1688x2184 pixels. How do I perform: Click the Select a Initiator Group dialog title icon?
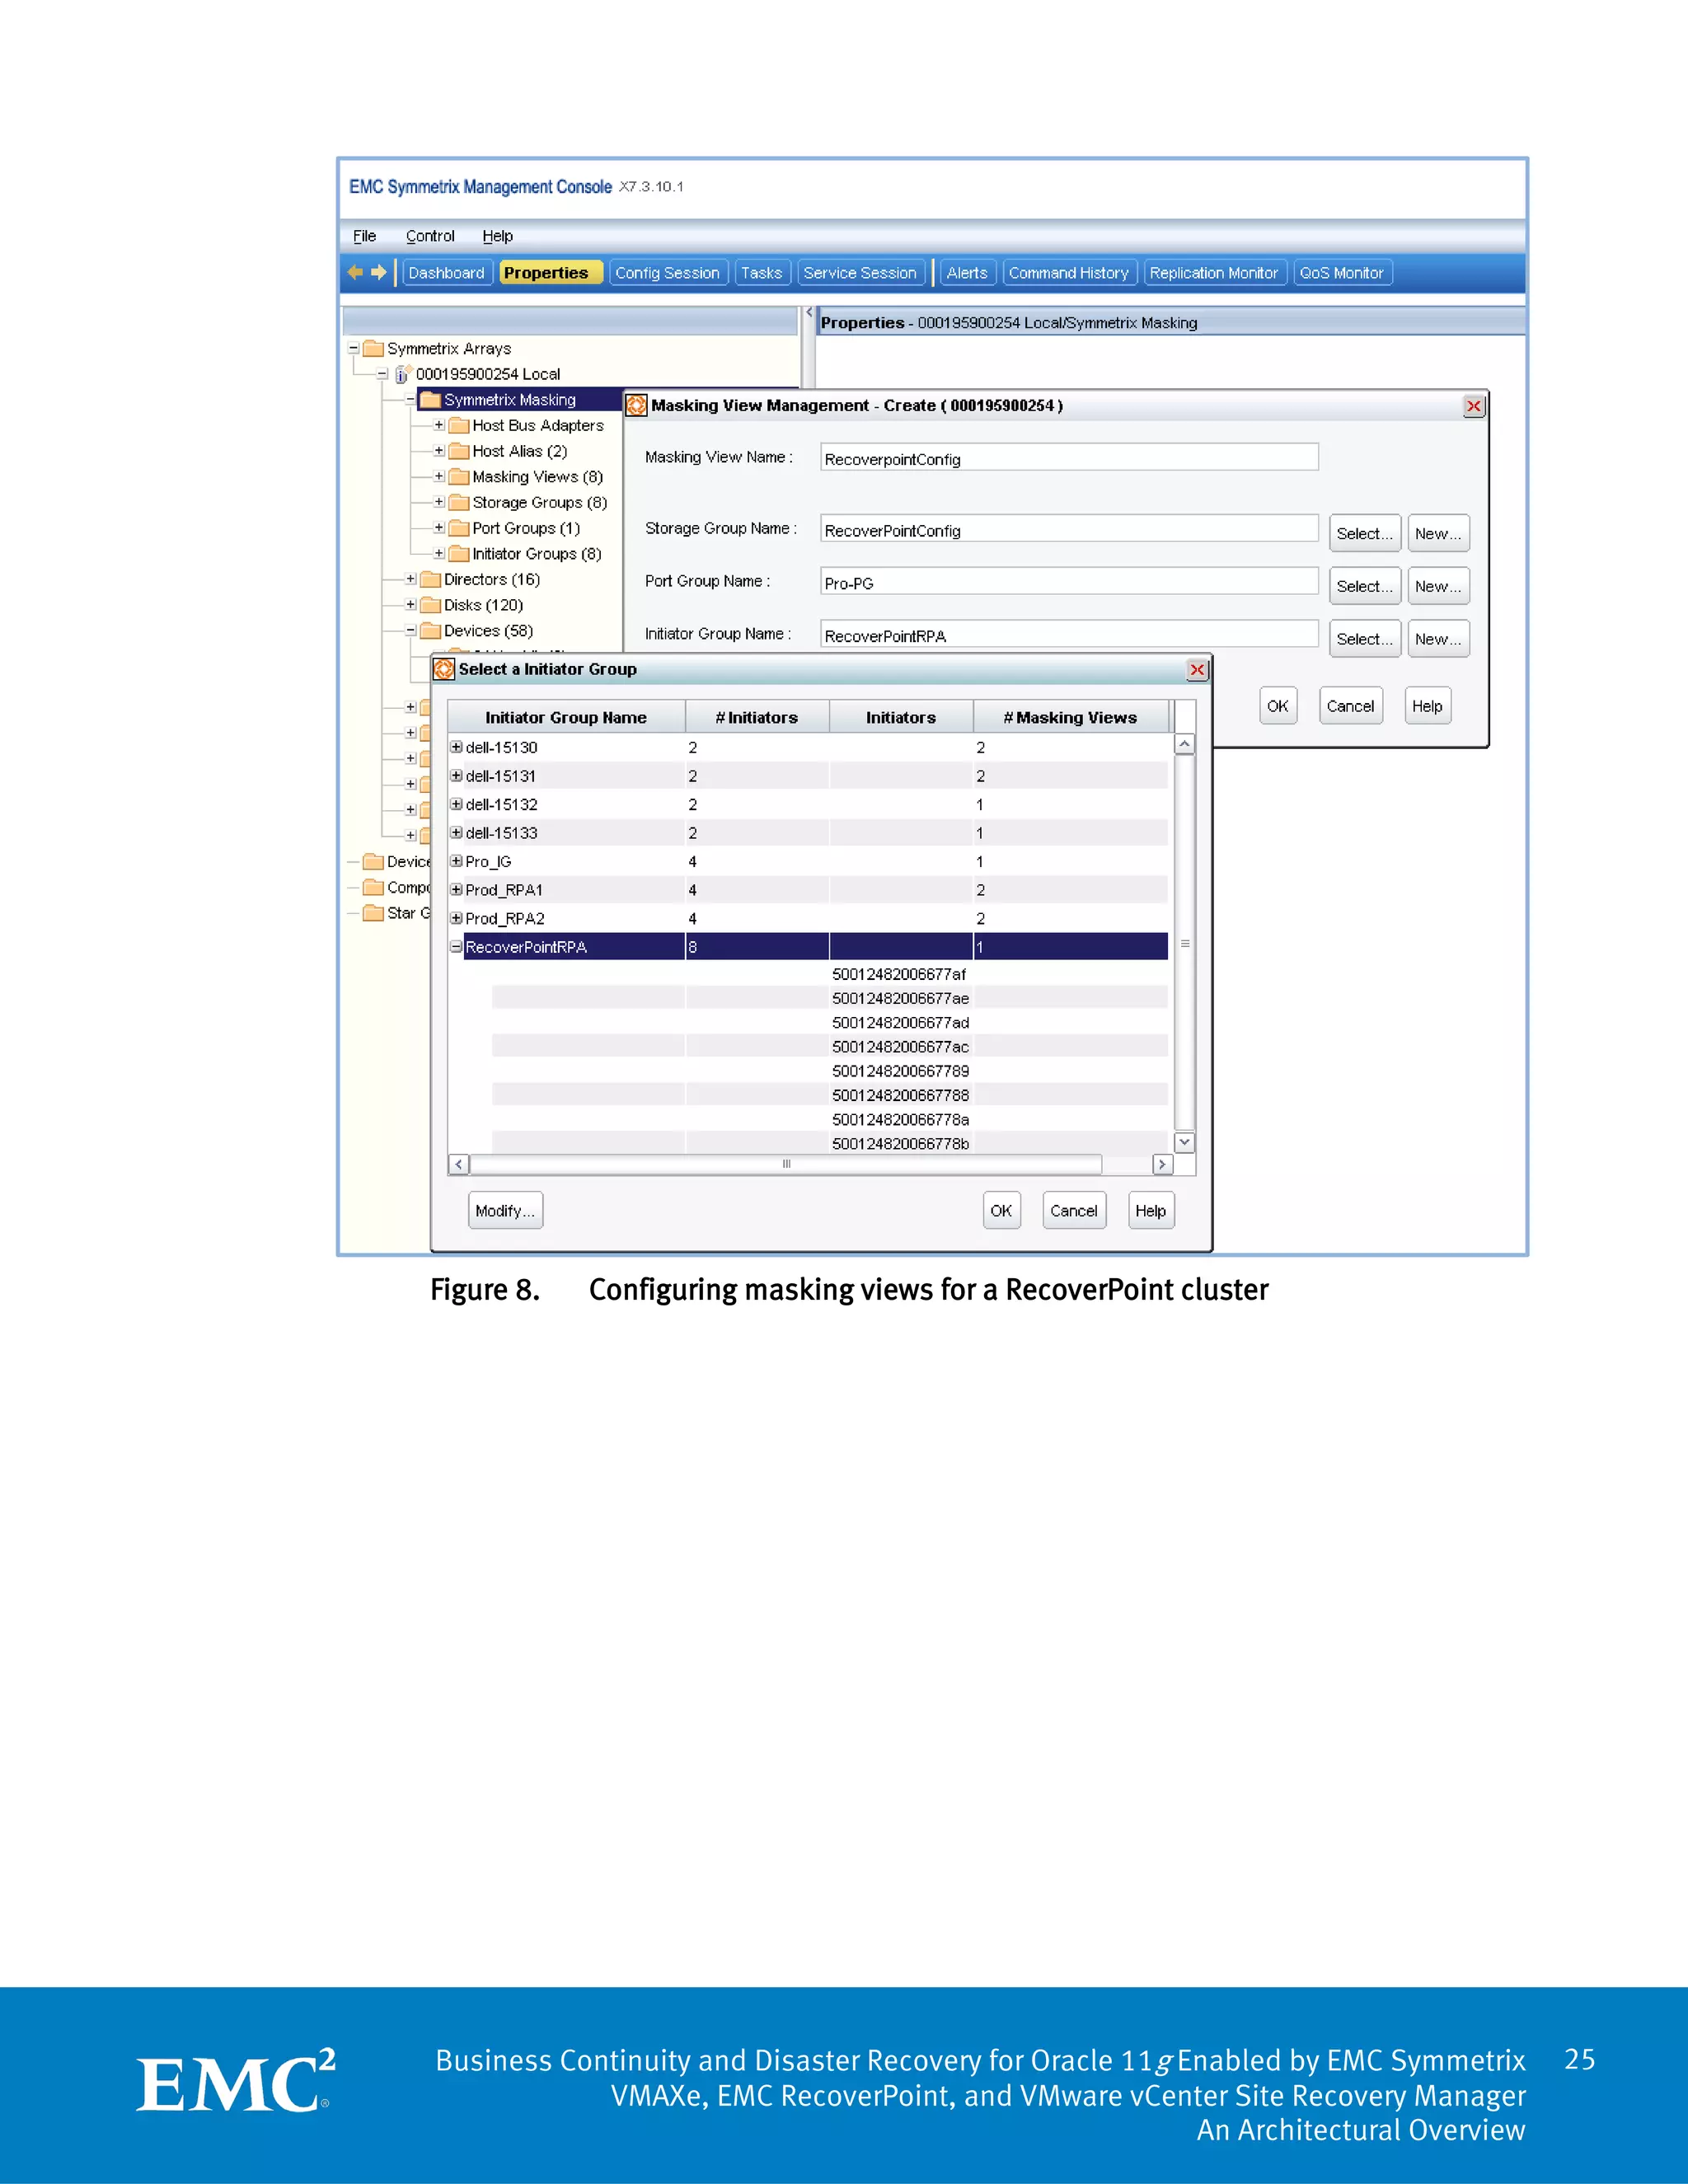click(x=444, y=669)
